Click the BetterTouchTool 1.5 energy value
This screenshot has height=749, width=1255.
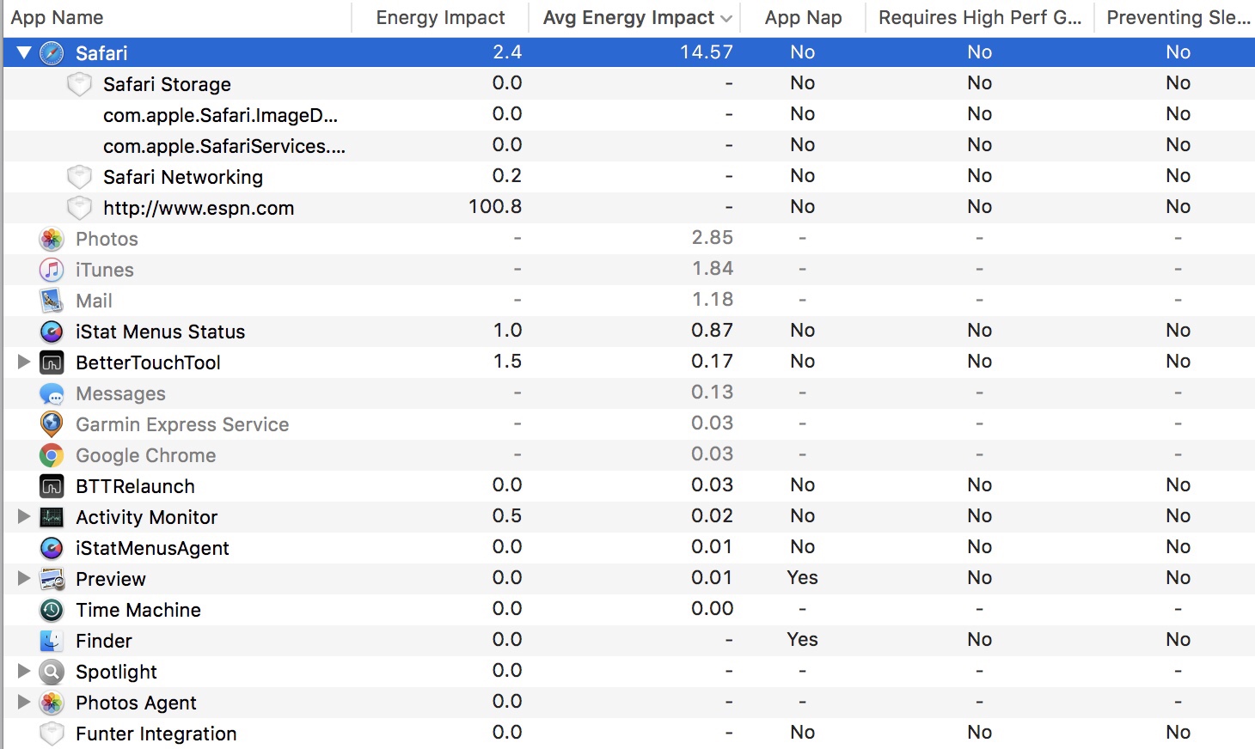[507, 362]
